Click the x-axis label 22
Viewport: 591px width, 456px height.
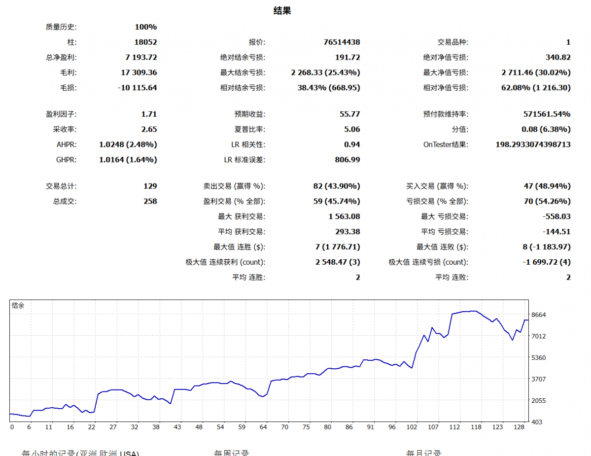92,427
